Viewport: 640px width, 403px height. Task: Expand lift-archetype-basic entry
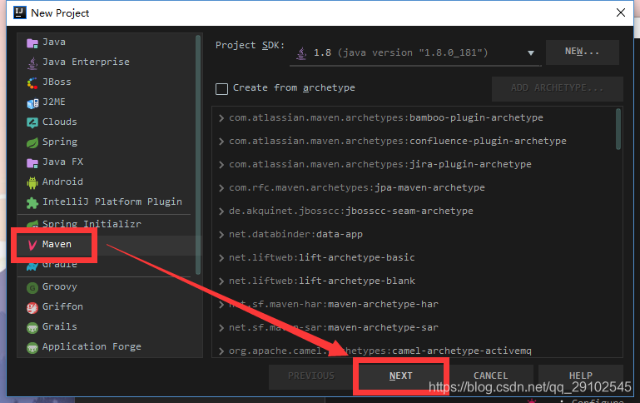coord(221,257)
